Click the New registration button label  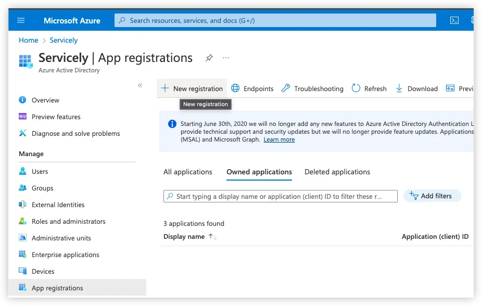[198, 89]
